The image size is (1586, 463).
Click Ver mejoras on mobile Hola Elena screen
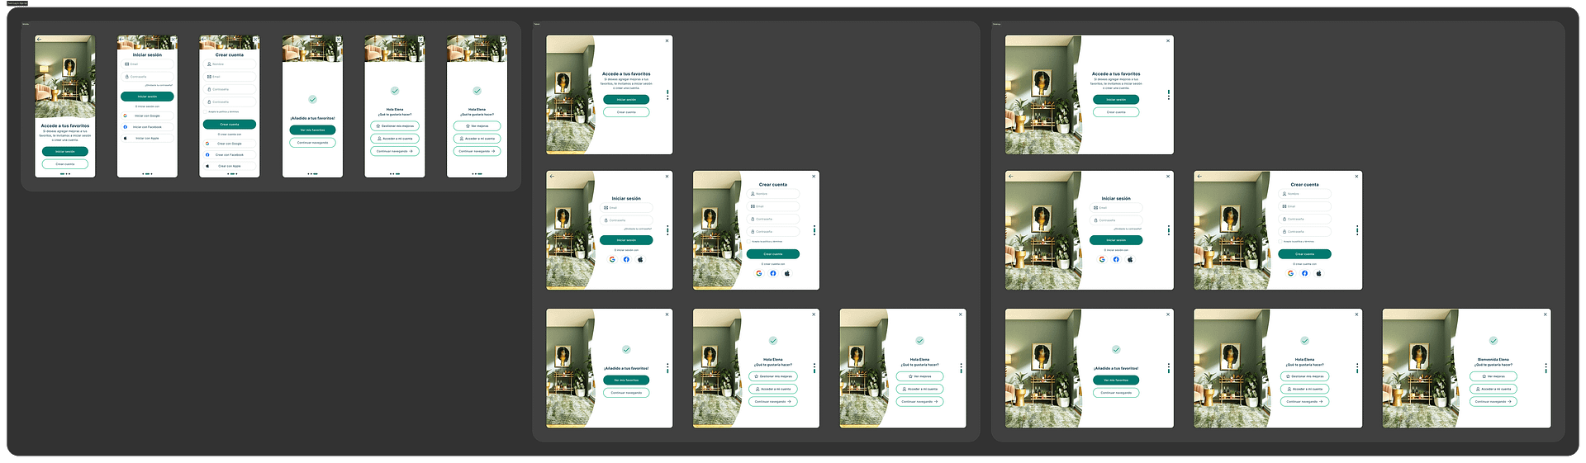477,126
